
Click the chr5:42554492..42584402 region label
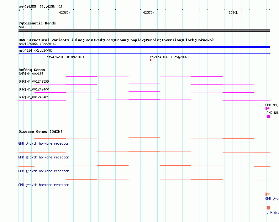click(40, 7)
